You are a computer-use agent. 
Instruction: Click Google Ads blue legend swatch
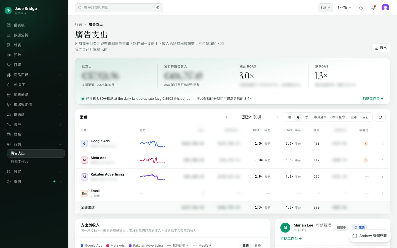tap(82, 246)
